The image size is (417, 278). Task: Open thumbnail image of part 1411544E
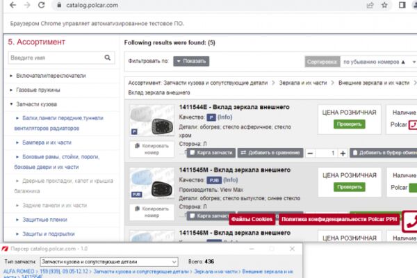pos(152,120)
